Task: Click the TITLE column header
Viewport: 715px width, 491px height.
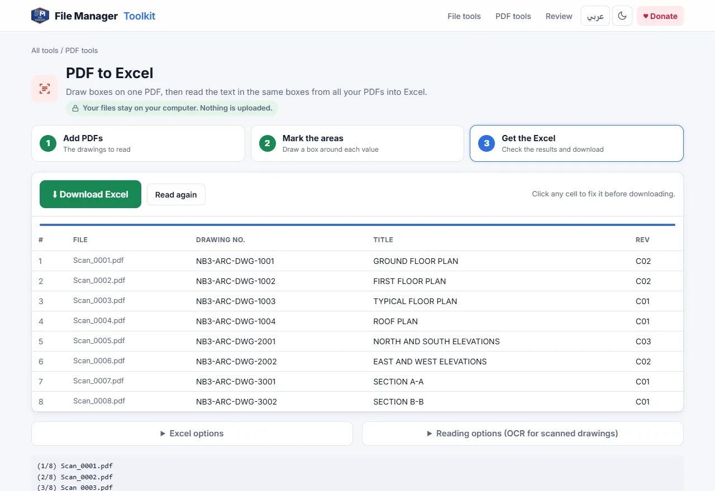Action: tap(383, 240)
